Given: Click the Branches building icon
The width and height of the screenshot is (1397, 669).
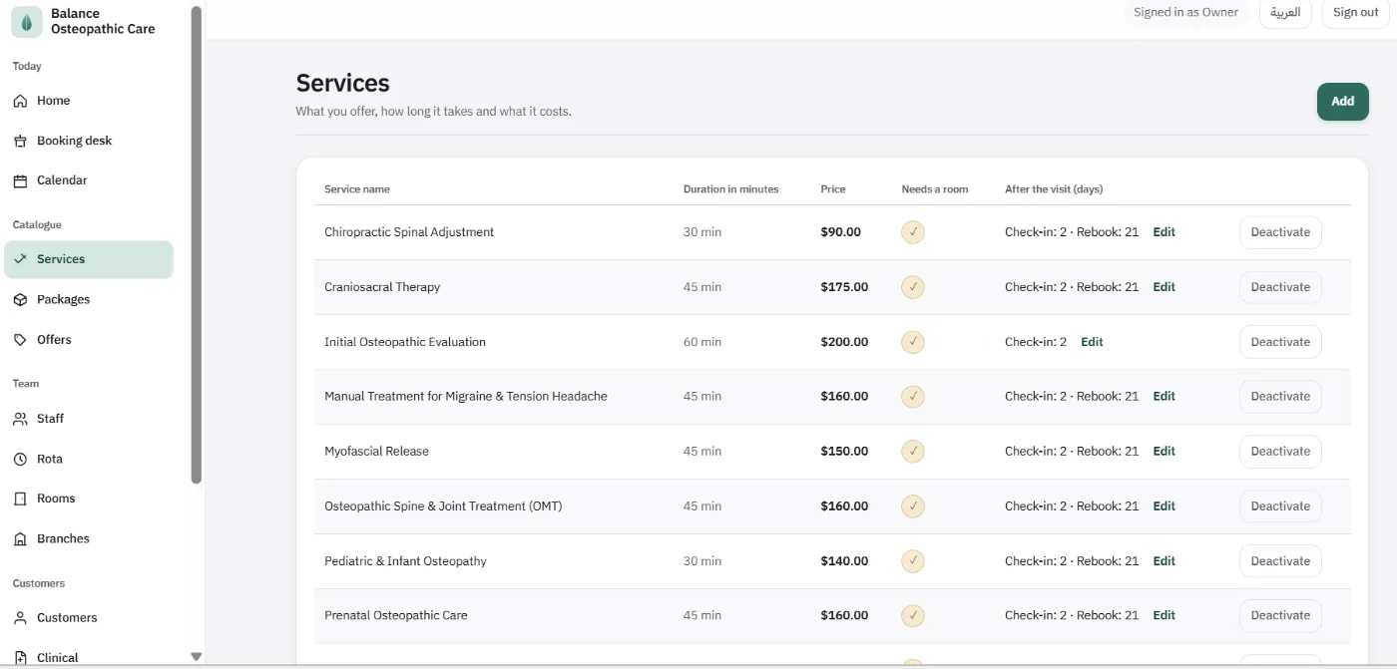Looking at the screenshot, I should pyautogui.click(x=20, y=538).
